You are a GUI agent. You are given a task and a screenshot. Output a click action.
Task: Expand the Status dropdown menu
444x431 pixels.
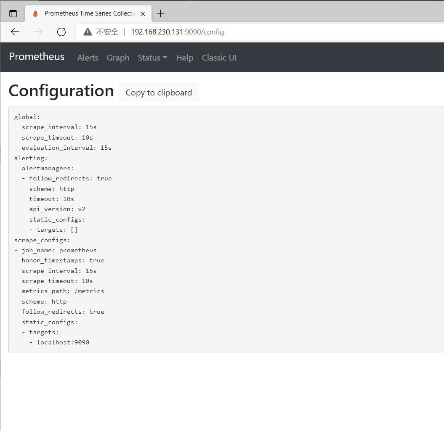point(153,58)
